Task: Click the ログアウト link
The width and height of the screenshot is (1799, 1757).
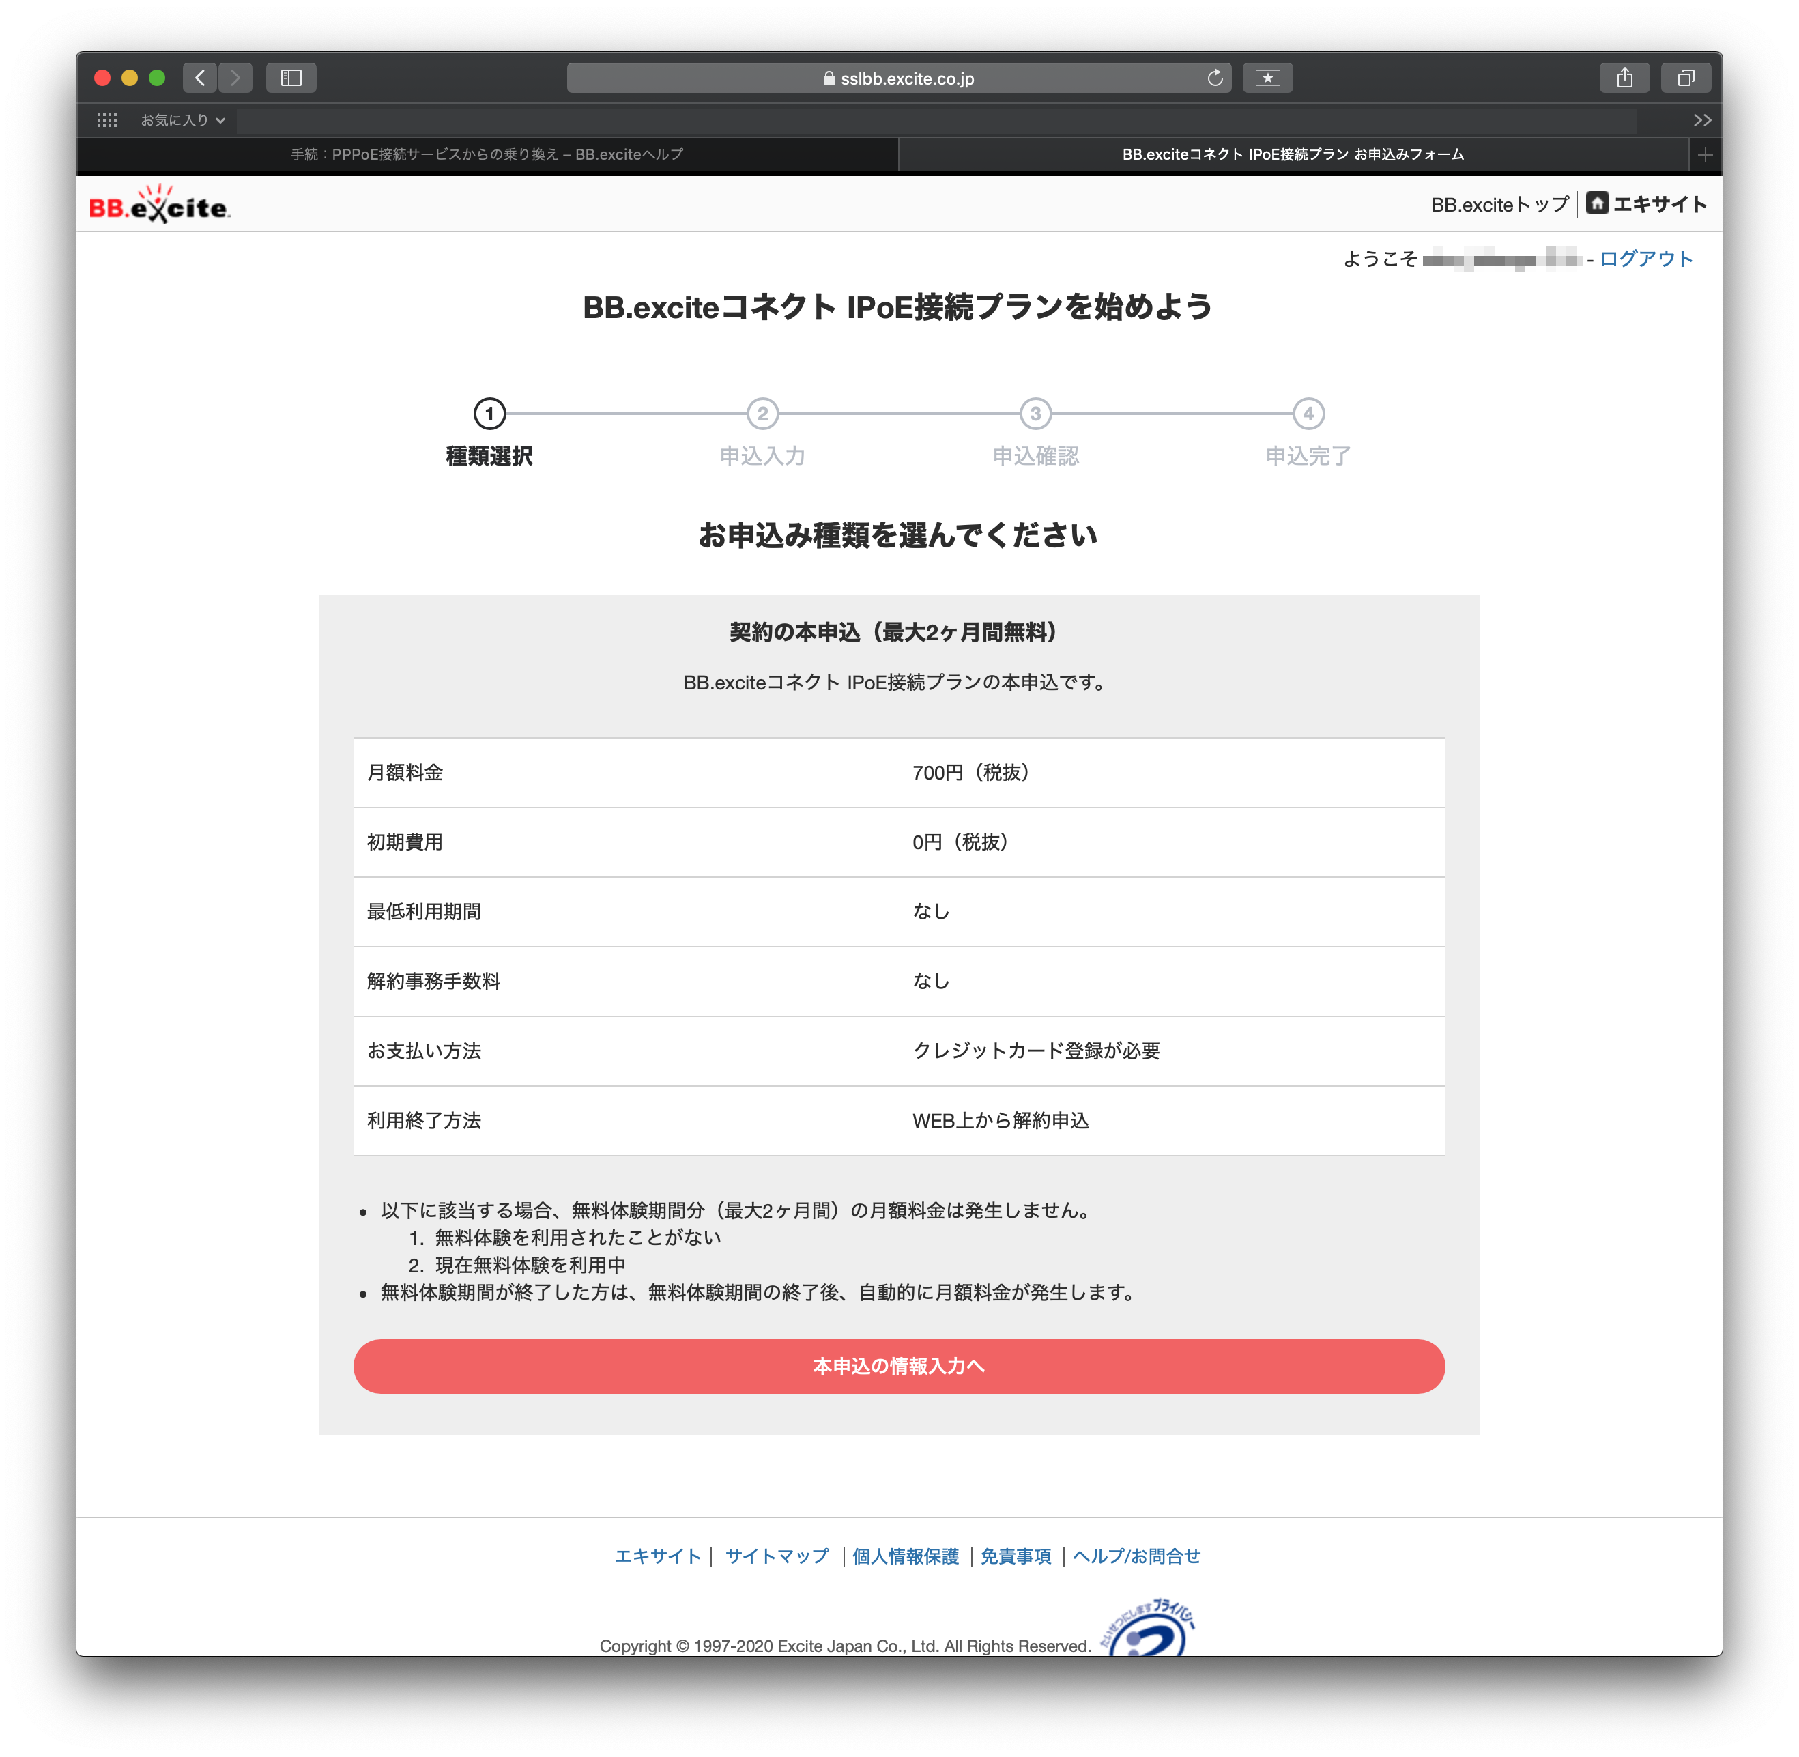Action: 1646,259
